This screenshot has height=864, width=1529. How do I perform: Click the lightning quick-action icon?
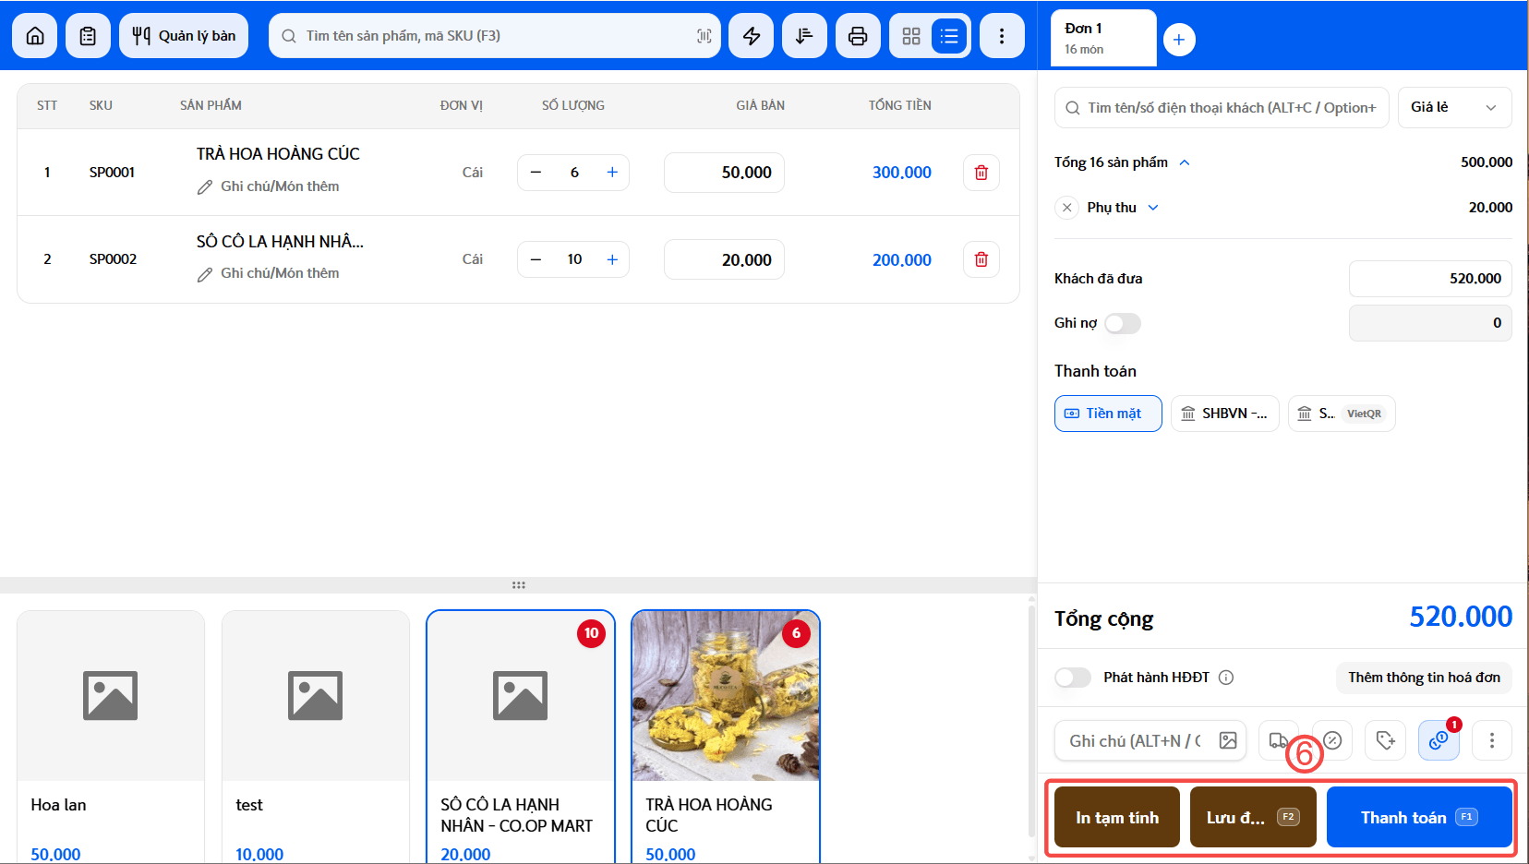click(x=752, y=36)
